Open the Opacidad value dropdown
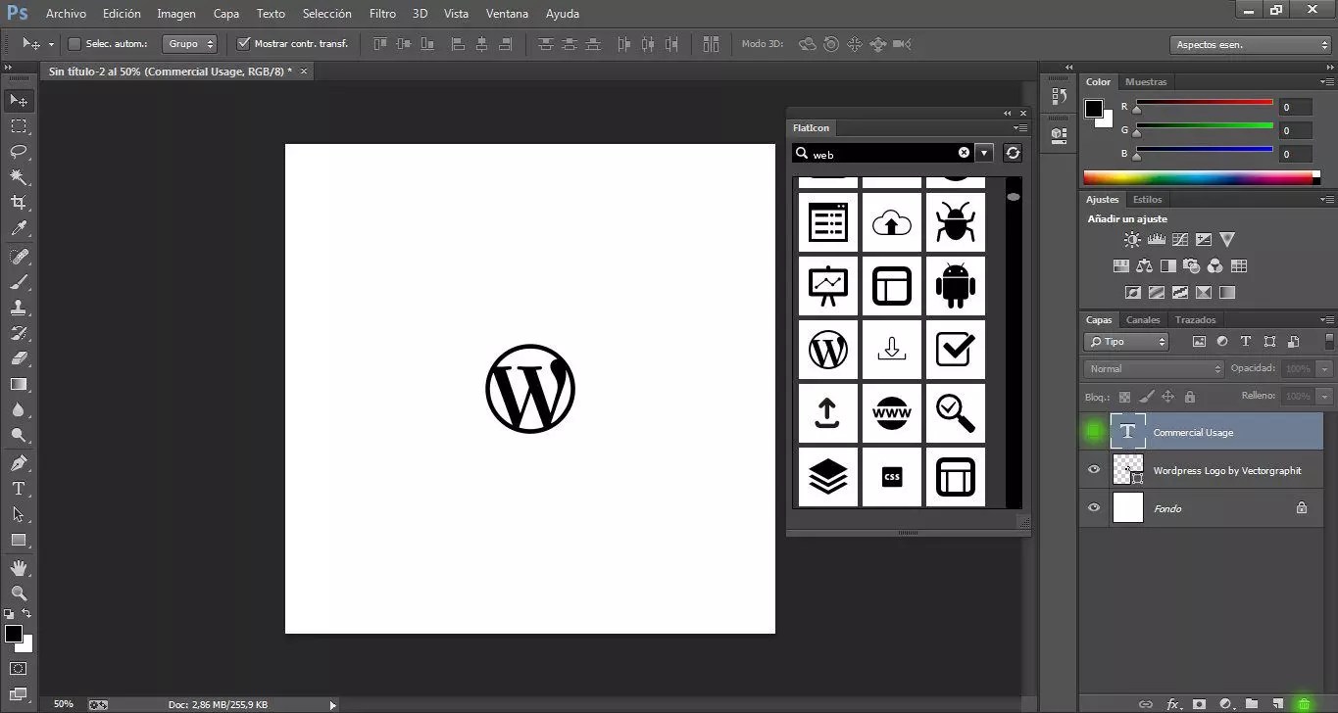1338x713 pixels. pos(1325,368)
